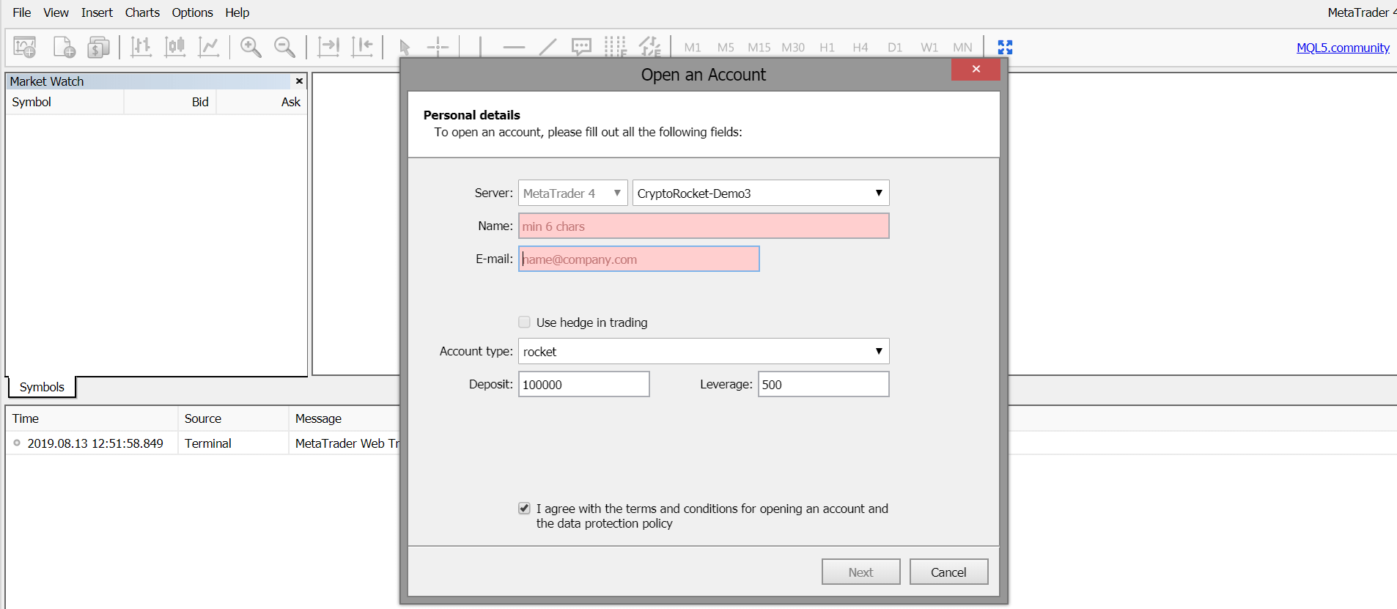Viewport: 1397px width, 609px height.
Task: Switch to Line Chart icon
Action: click(210, 47)
